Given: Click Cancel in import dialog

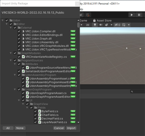Looking at the screenshot, I should click(x=59, y=128).
